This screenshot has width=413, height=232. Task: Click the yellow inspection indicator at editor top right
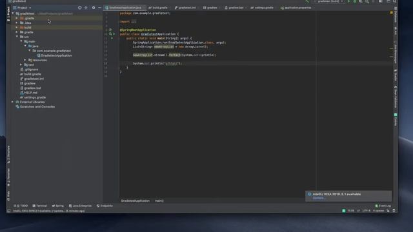[x=392, y=13]
